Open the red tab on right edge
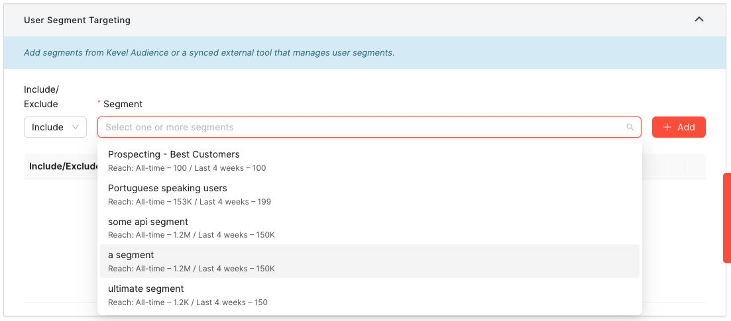This screenshot has height=321, width=731. pyautogui.click(x=727, y=218)
